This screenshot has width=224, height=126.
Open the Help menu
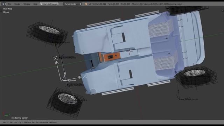click(35, 4)
